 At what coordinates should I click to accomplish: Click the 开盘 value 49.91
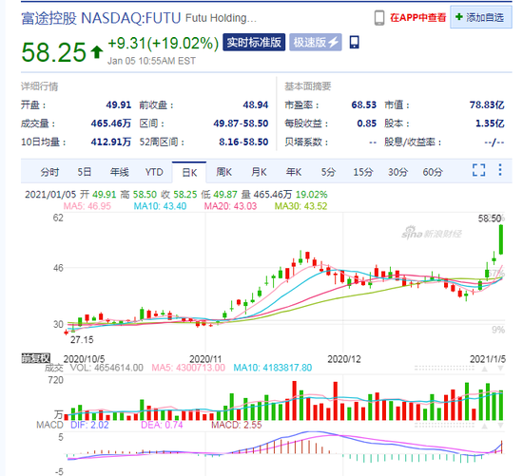119,105
